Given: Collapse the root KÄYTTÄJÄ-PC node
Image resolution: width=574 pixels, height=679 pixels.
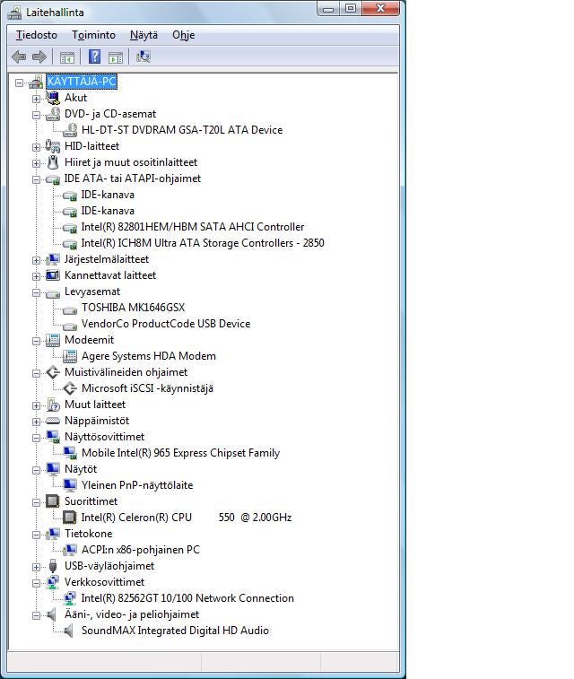Looking at the screenshot, I should click(19, 83).
